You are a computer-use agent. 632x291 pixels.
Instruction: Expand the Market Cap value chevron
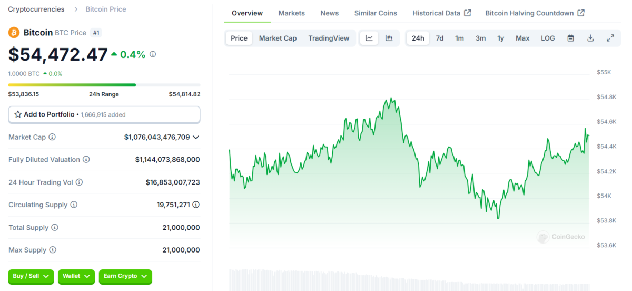click(x=196, y=137)
